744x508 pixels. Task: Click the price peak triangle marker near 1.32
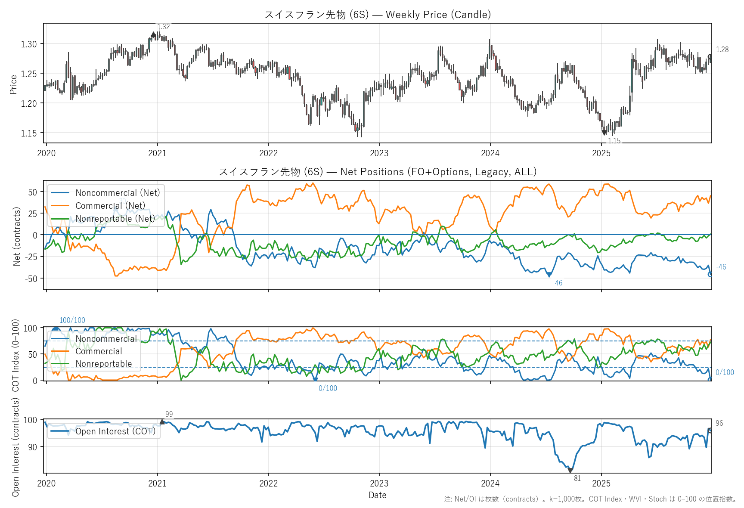[153, 34]
